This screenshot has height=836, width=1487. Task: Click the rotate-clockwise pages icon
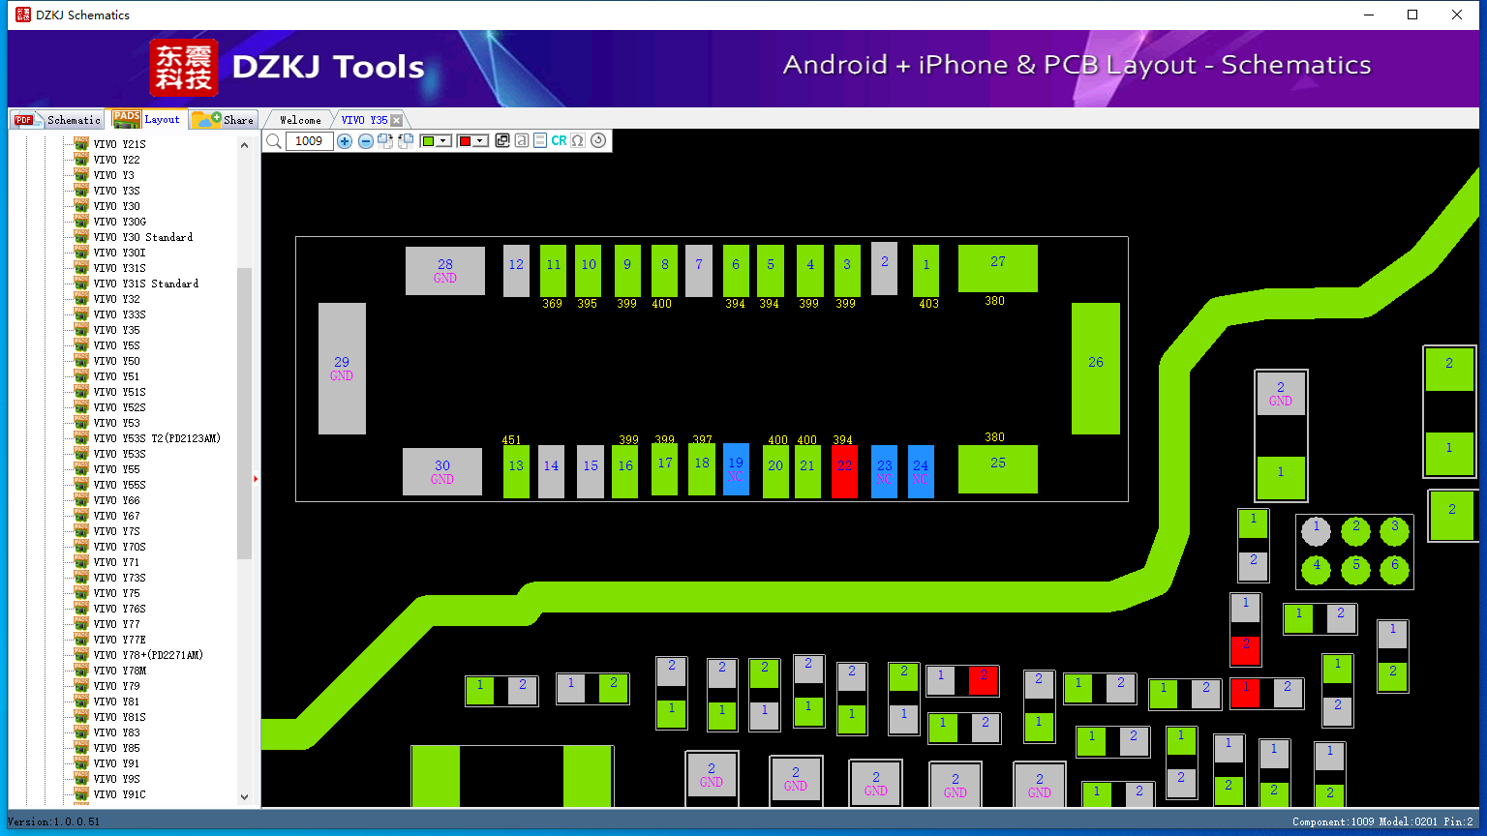pyautogui.click(x=385, y=141)
